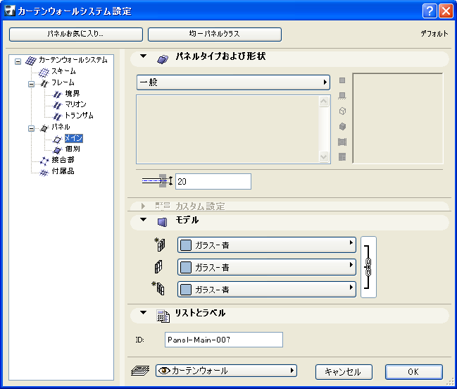Select floor plan preview icon
This screenshot has height=389, width=457.
342,96
